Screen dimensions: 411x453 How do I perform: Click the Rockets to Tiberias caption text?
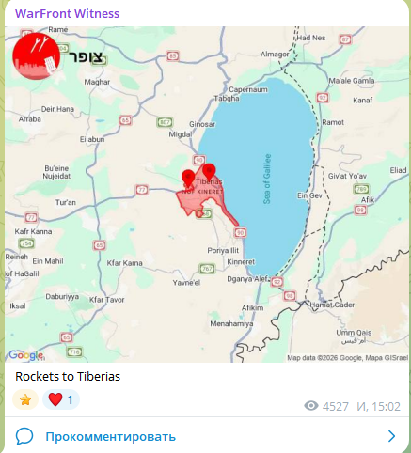point(68,376)
